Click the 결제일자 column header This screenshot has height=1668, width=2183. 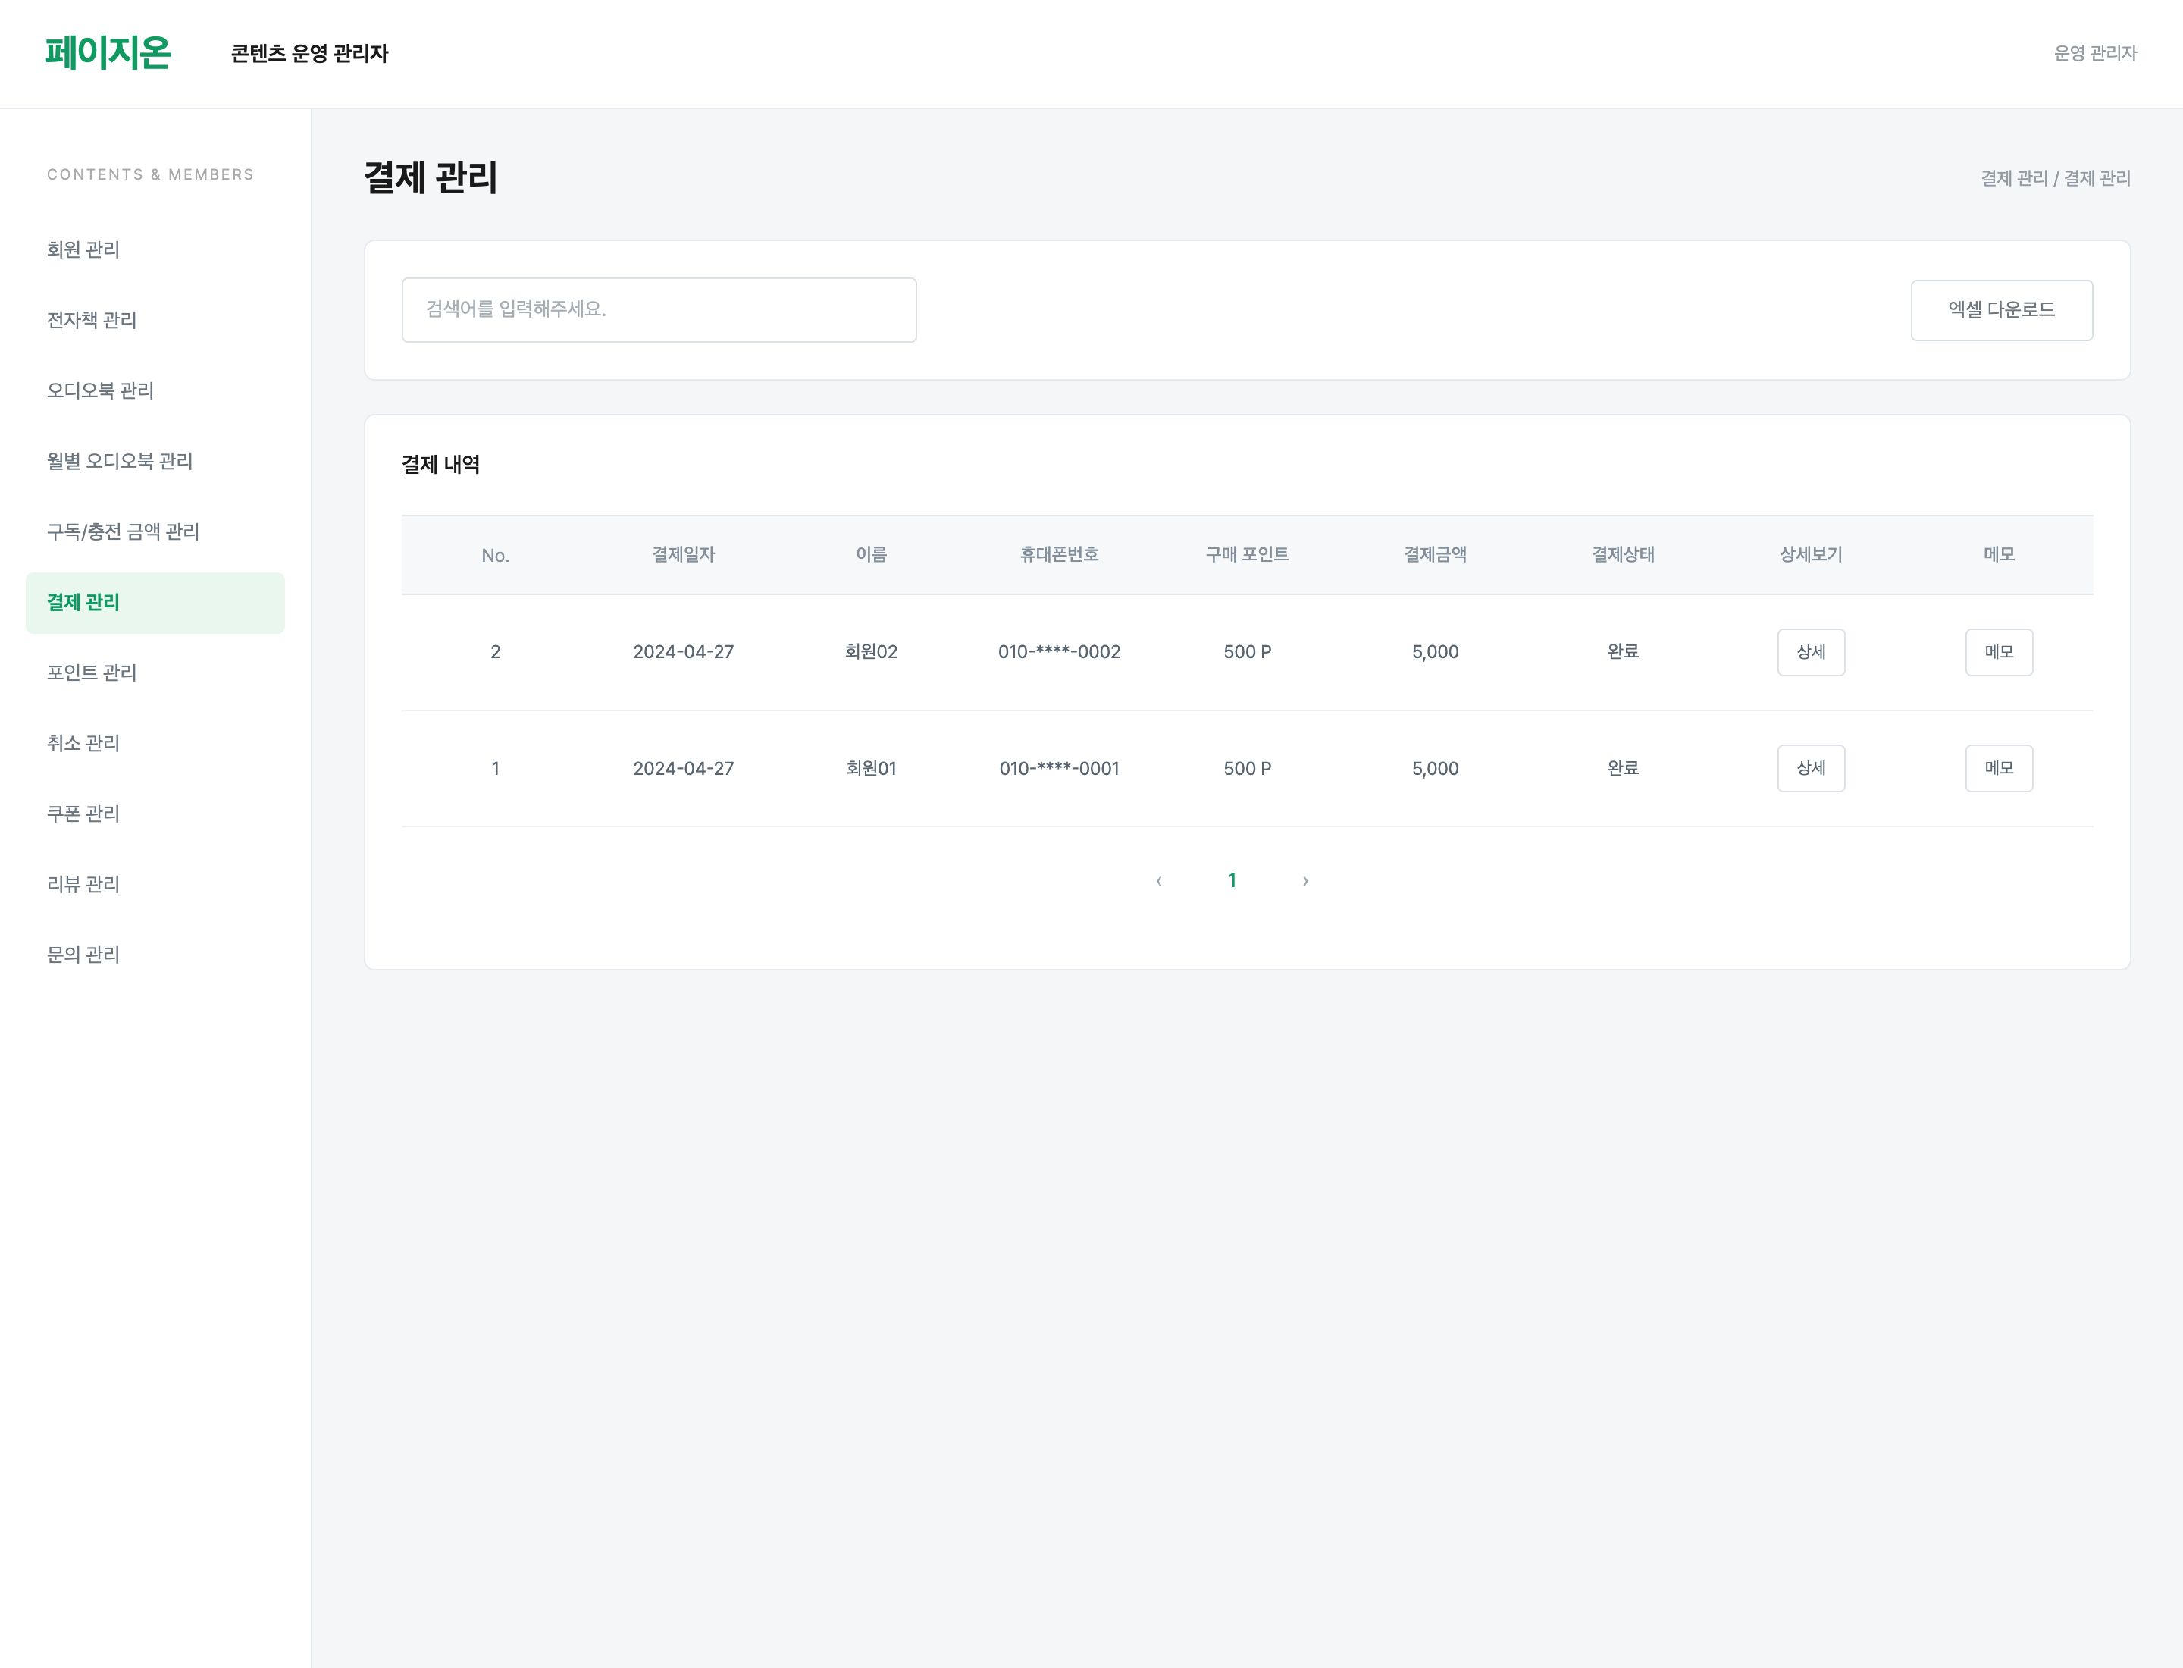pyautogui.click(x=683, y=555)
